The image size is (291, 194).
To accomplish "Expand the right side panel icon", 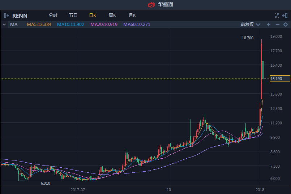I will coord(285,16).
